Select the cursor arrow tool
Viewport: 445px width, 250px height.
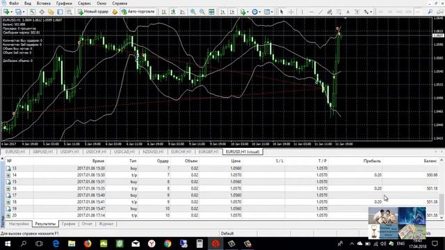click(x=282, y=12)
